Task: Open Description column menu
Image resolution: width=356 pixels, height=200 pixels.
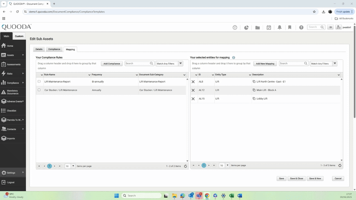Action: pyautogui.click(x=339, y=75)
